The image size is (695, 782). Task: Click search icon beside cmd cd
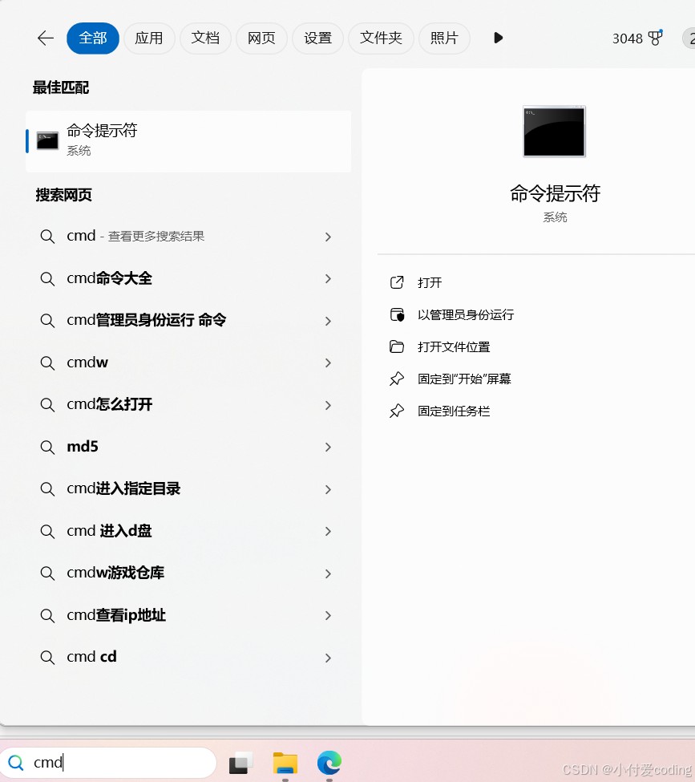click(x=47, y=658)
